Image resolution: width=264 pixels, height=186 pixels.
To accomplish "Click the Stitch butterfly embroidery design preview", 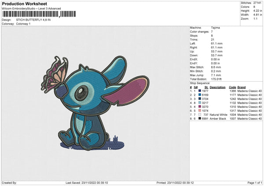I will tap(95, 103).
